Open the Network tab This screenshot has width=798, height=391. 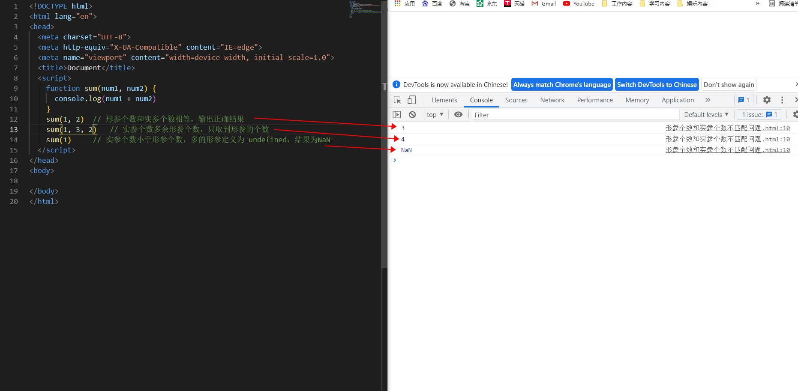click(x=552, y=100)
